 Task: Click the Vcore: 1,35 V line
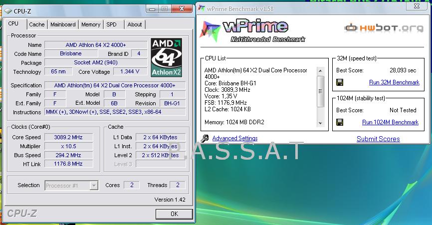(x=220, y=96)
